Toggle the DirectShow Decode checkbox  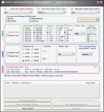[79, 20]
